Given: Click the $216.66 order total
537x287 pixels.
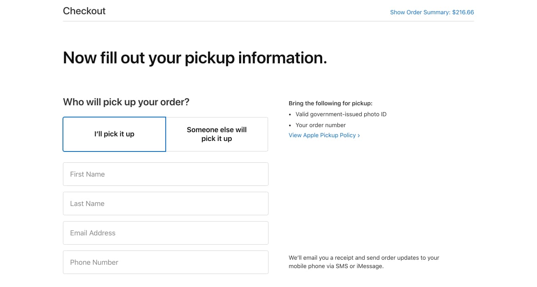Looking at the screenshot, I should tap(463, 12).
